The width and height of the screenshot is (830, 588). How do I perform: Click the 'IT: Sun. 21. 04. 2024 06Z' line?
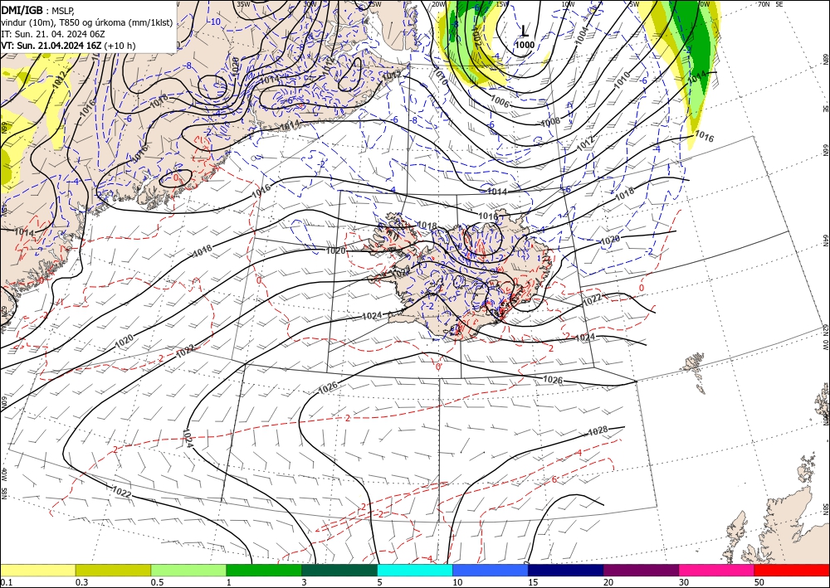(55, 34)
